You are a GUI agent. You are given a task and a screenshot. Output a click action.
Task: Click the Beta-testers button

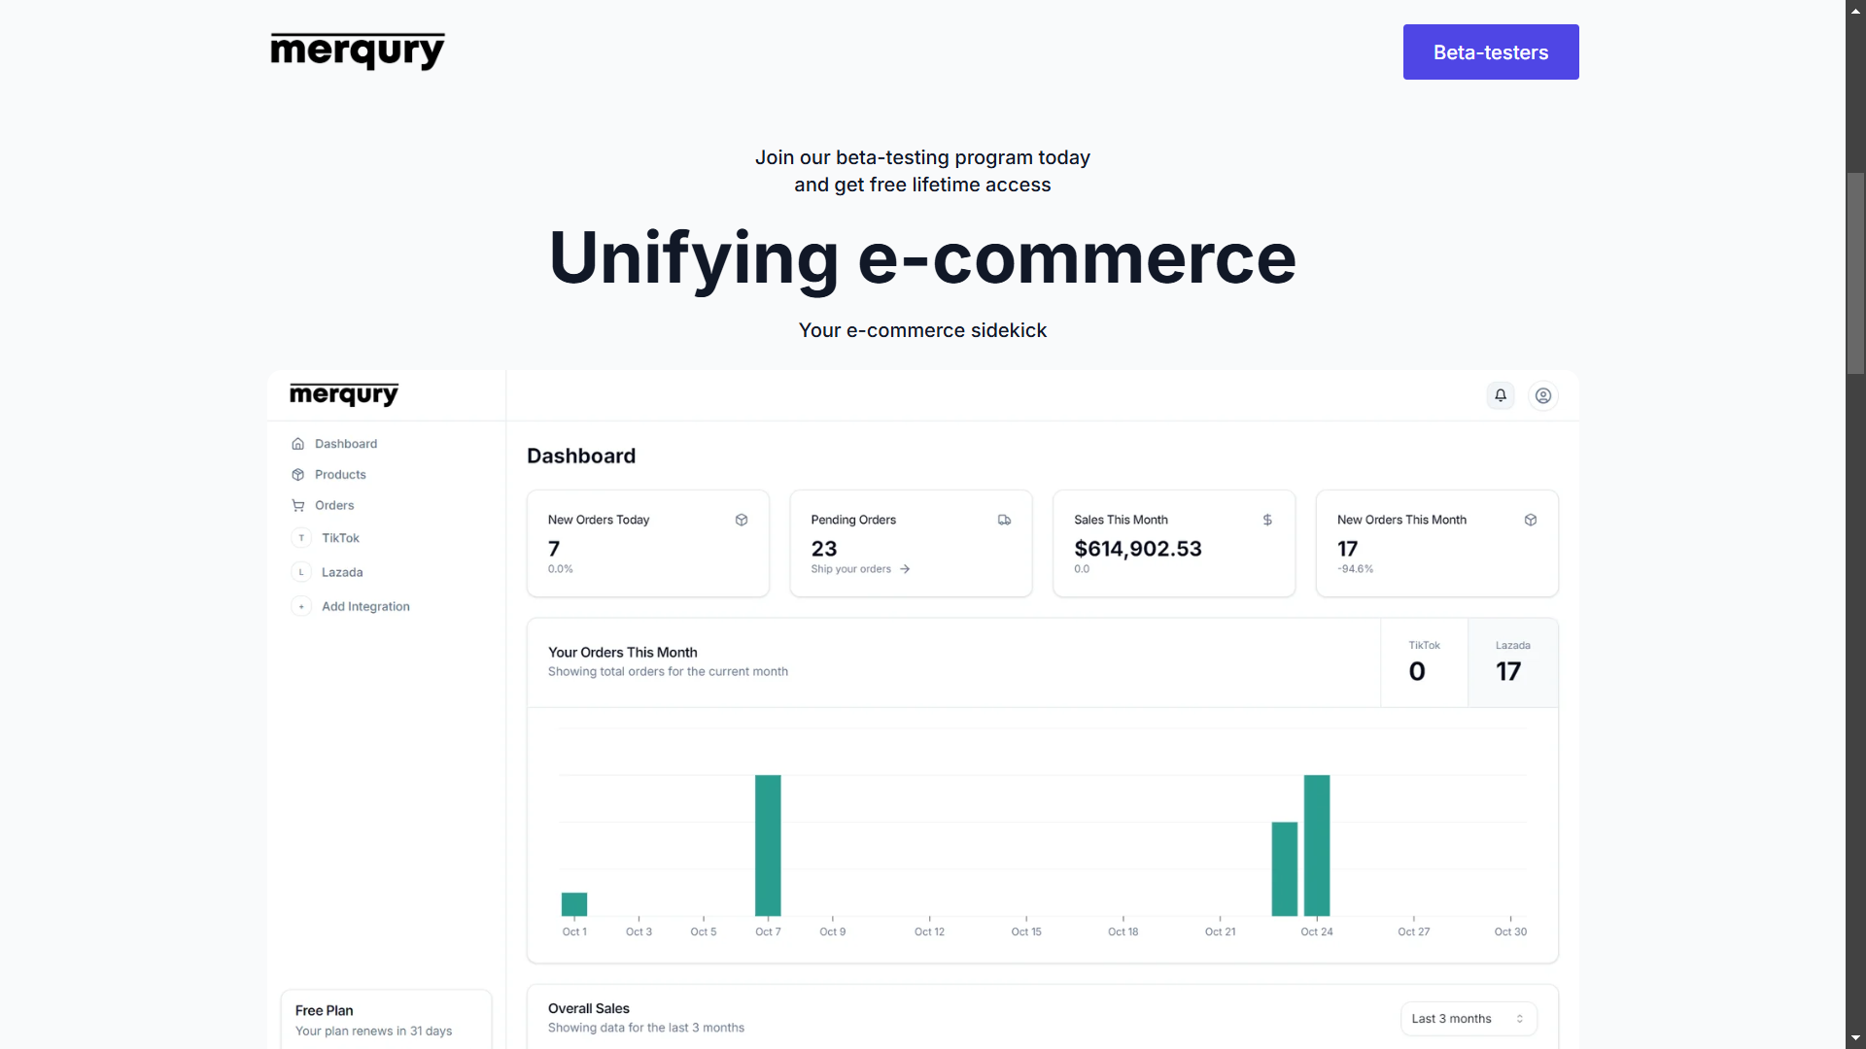pyautogui.click(x=1490, y=51)
